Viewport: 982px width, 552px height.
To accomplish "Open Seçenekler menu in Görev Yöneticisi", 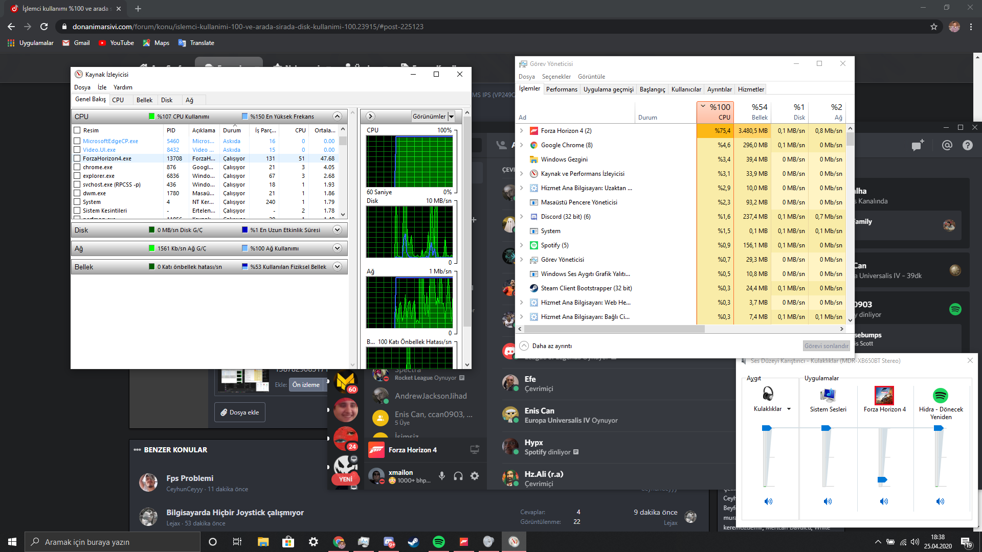I will click(556, 77).
